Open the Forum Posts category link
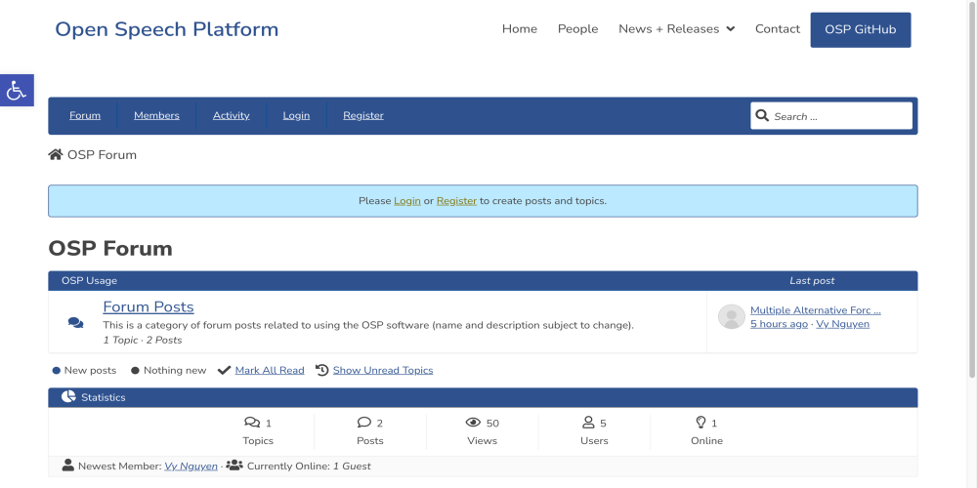 click(x=149, y=307)
